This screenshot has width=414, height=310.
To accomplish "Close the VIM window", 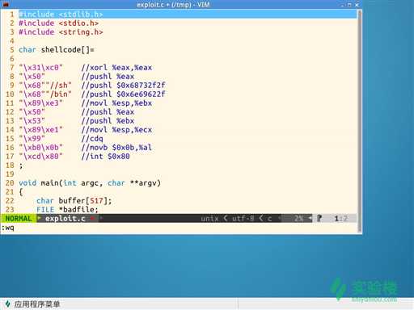I will 357,5.
